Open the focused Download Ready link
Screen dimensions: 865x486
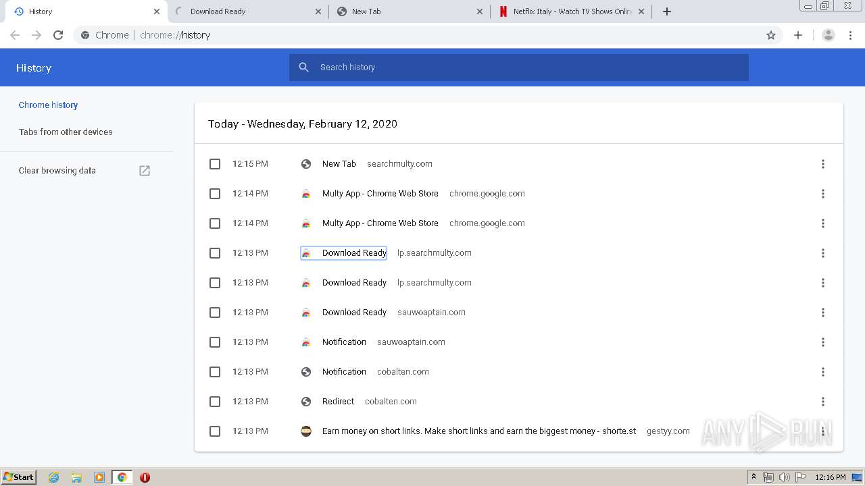tap(354, 253)
